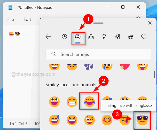The image size is (157, 130).
Task: Click the Search emojis field
Action: (98, 54)
